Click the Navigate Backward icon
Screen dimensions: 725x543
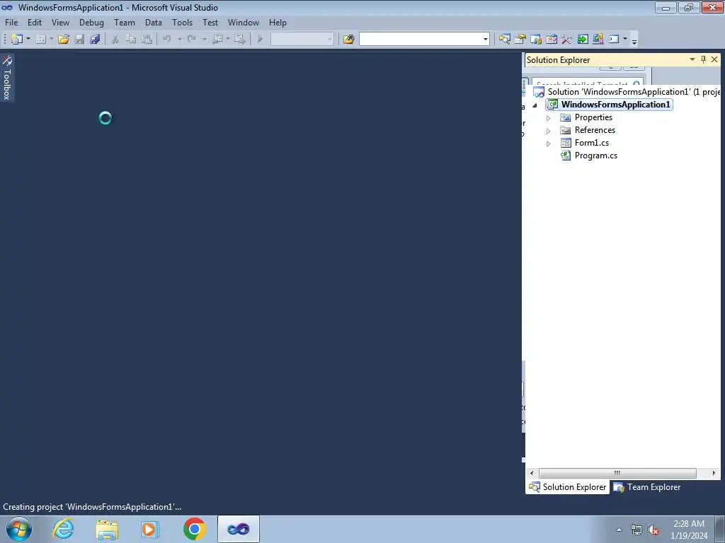[217, 40]
